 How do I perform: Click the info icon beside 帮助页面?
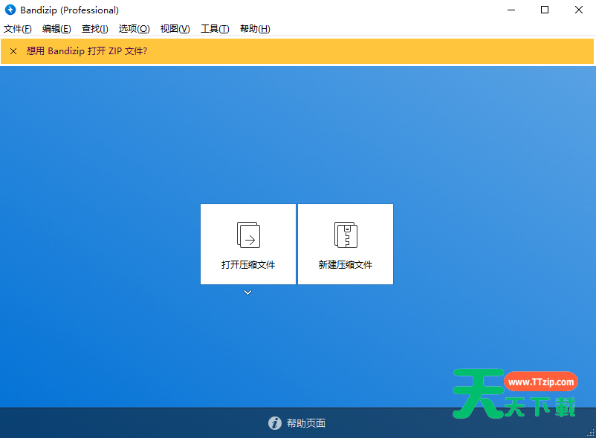click(x=275, y=423)
